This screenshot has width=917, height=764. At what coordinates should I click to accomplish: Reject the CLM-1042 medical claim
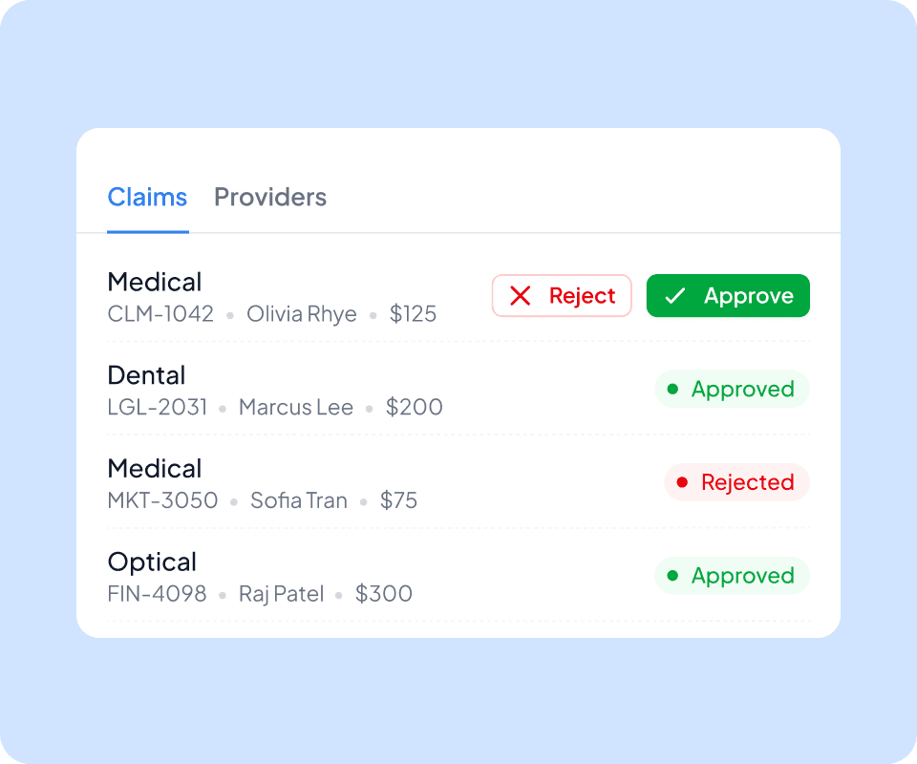coord(562,296)
